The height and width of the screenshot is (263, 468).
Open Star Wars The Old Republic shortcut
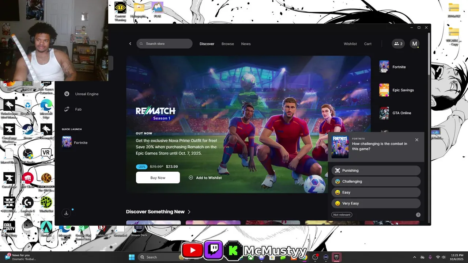(46, 182)
